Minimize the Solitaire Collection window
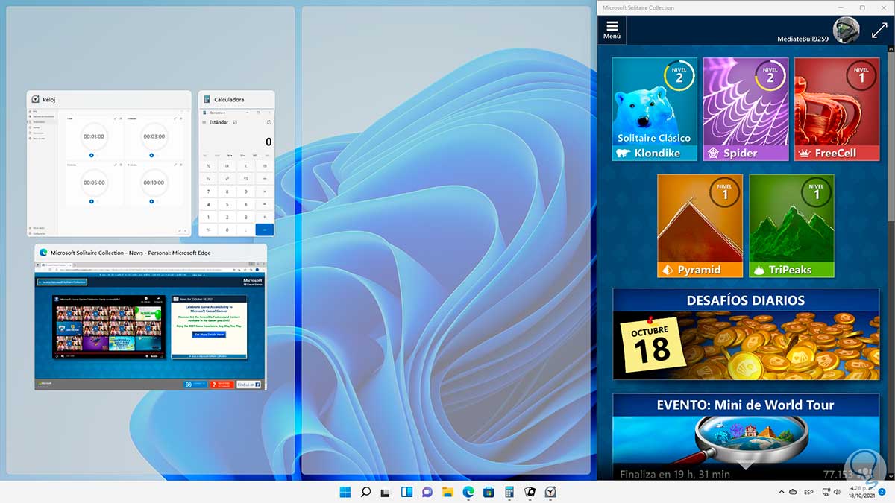 coord(841,7)
